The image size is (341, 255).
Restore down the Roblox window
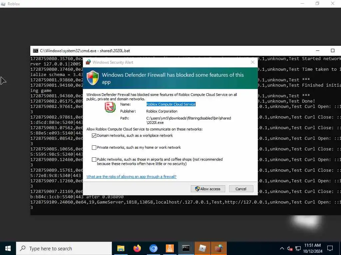pyautogui.click(x=317, y=3)
